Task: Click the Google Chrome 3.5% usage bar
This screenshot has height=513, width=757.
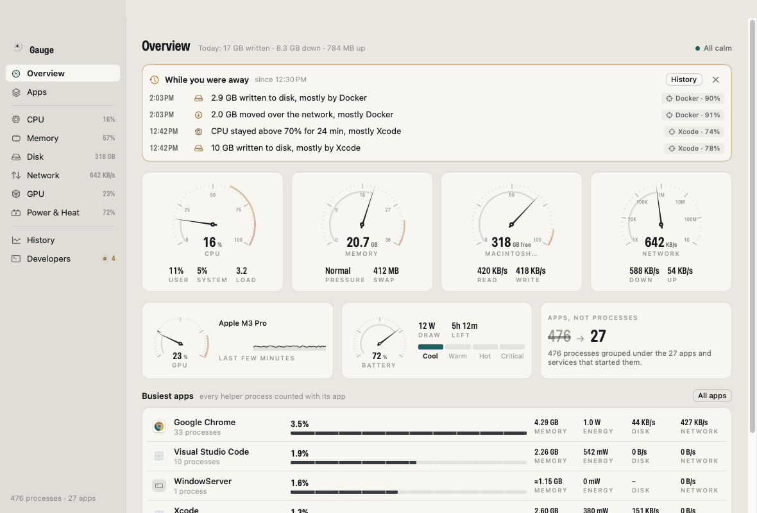Action: (x=409, y=433)
